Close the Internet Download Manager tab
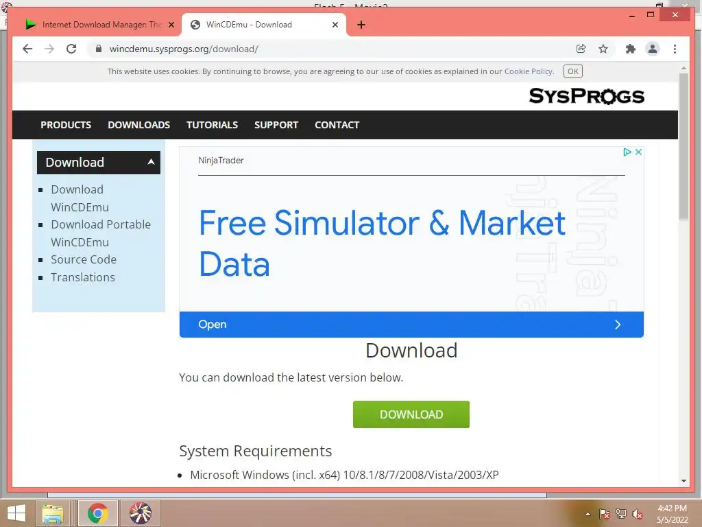702x527 pixels. pos(171,25)
